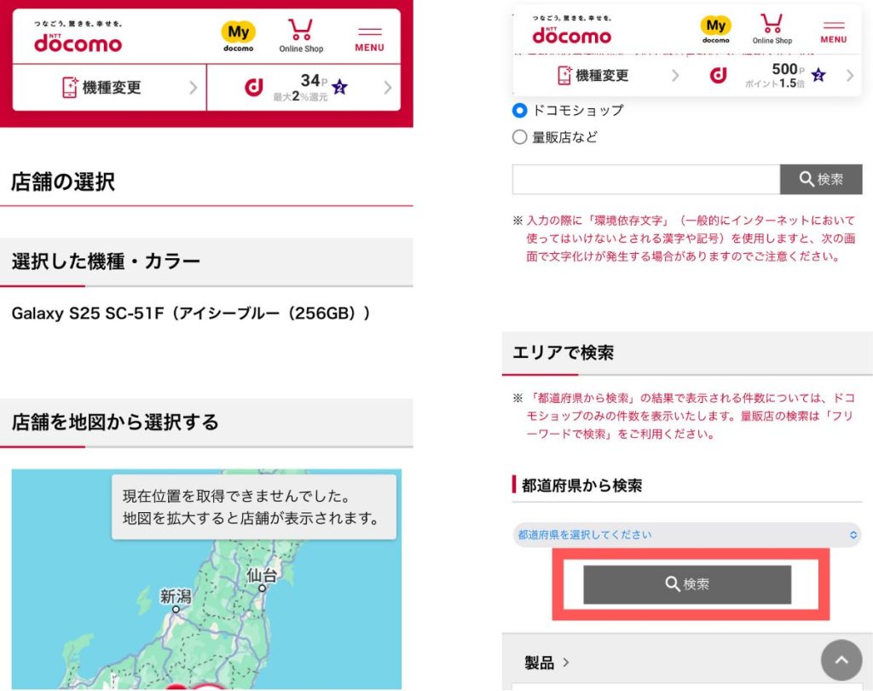The image size is (873, 691).
Task: Click the エリアで検索 heading
Action: 563,352
